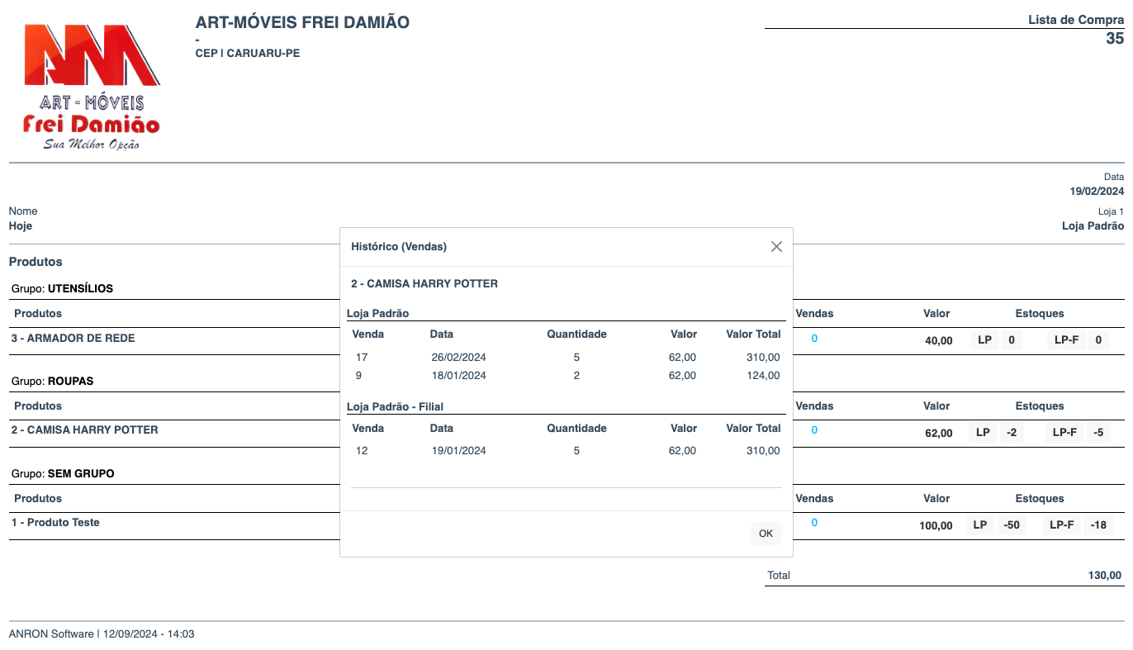The height and width of the screenshot is (650, 1133).
Task: Click the Art-Móveis Frei Damião logo
Action: pyautogui.click(x=91, y=88)
